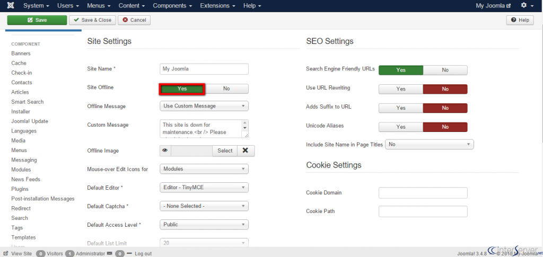Click the Cancel button

point(134,20)
